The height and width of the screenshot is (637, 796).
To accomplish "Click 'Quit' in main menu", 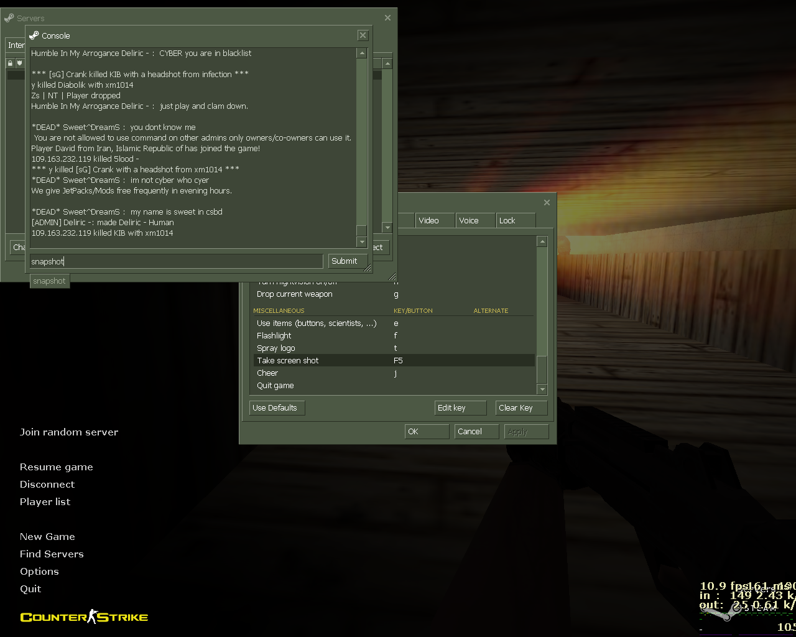I will [30, 588].
